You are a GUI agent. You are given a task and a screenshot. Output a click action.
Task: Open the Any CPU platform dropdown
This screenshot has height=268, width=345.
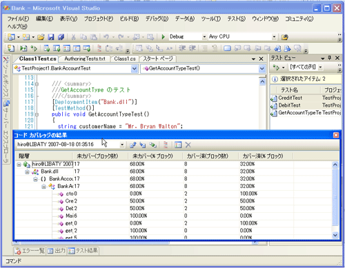pos(274,37)
